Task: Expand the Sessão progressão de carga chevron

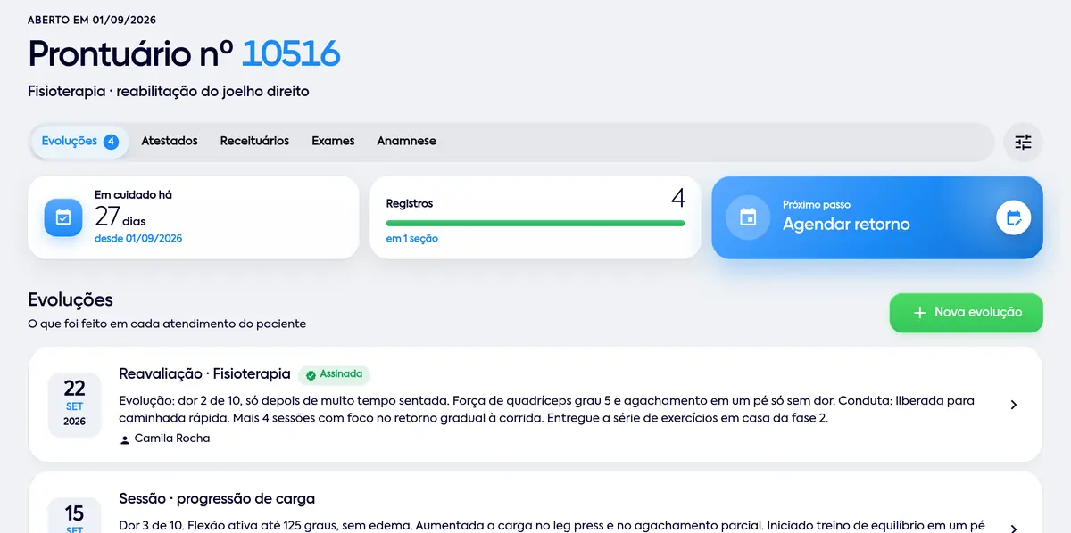Action: pyautogui.click(x=1013, y=528)
